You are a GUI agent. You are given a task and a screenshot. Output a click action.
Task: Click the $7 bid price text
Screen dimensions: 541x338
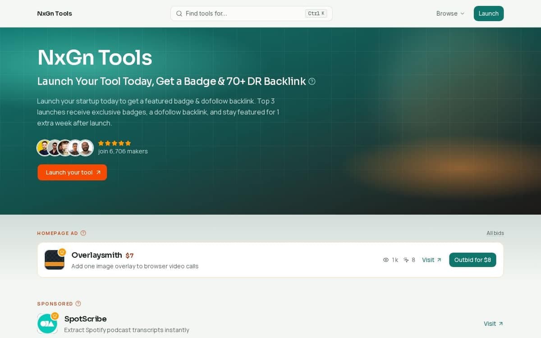click(129, 256)
